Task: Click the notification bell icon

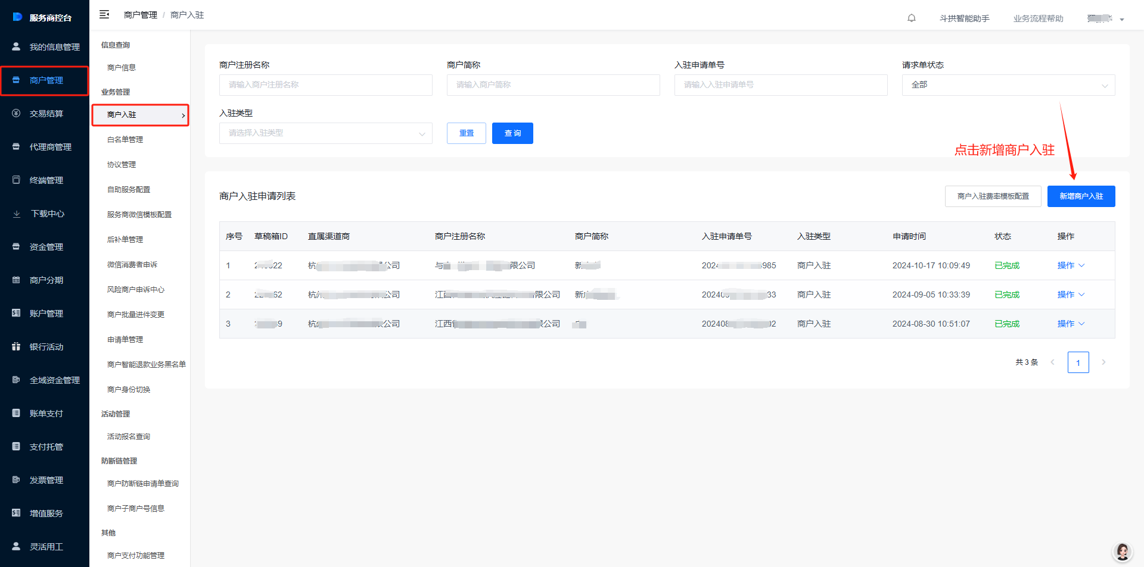Action: (911, 18)
